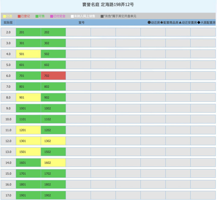Open available unit 1902
217x200 pixels.
(x=53, y=195)
